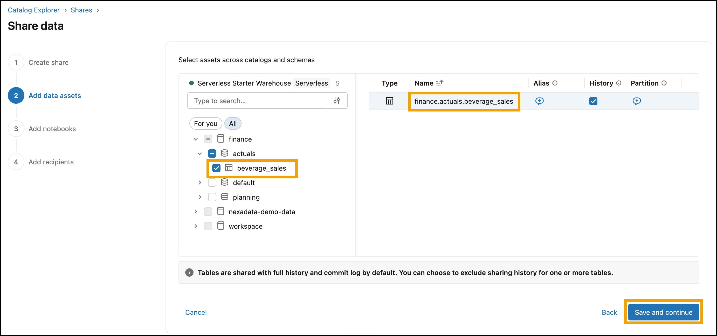Click the Partition column info icon
The height and width of the screenshot is (336, 717).
pos(664,83)
